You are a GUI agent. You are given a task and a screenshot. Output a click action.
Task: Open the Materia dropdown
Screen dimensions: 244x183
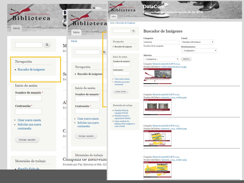point(161,59)
